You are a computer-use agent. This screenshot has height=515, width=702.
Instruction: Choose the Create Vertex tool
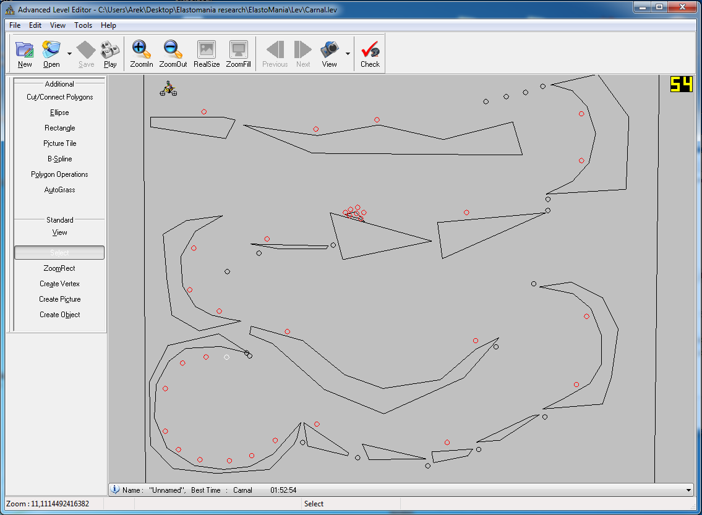pyautogui.click(x=59, y=284)
